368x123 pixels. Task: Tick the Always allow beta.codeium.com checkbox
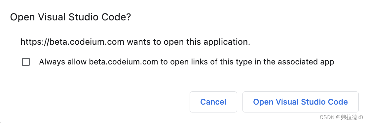(26, 62)
